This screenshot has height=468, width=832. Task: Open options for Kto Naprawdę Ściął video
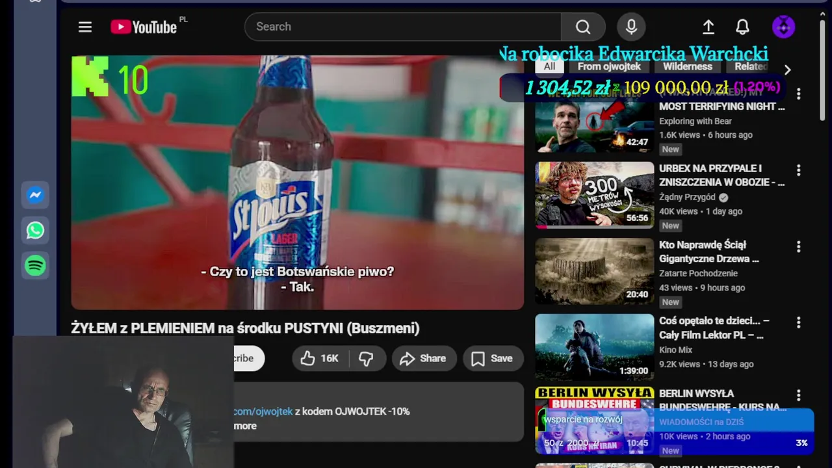coord(798,247)
